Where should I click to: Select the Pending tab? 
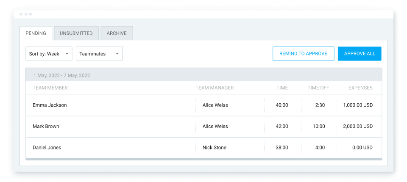(36, 33)
